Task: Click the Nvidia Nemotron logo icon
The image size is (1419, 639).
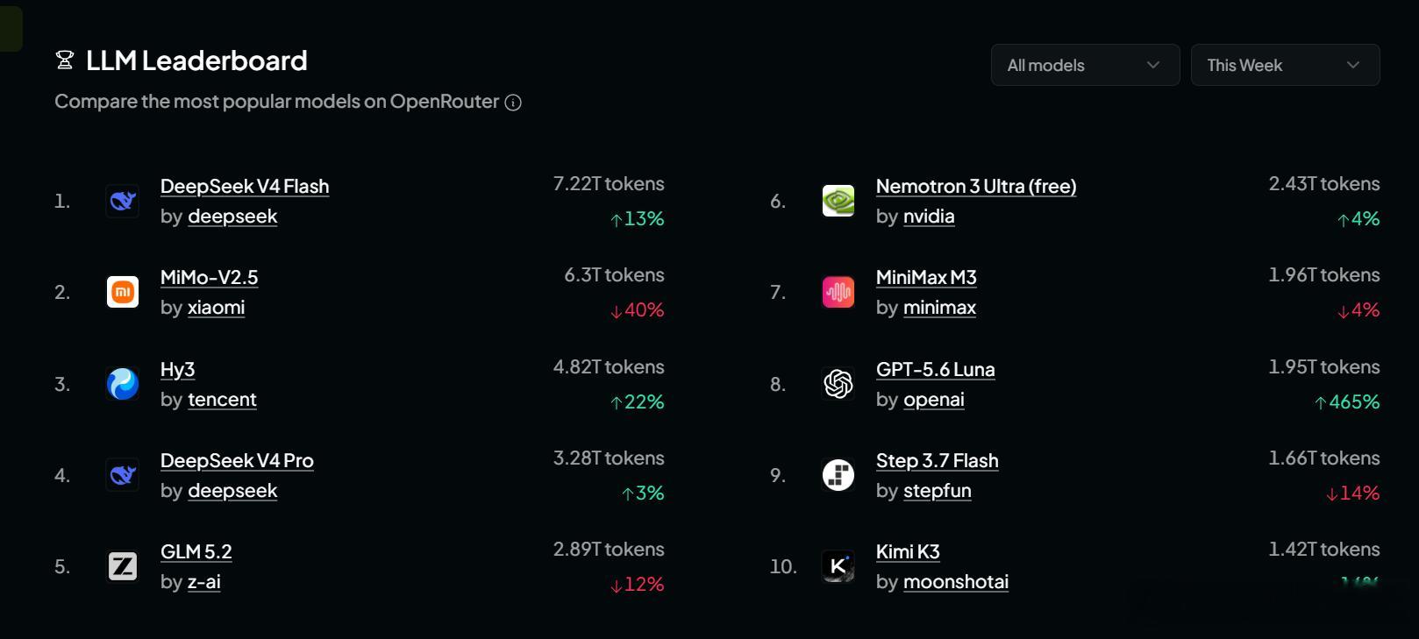Action: 838,201
